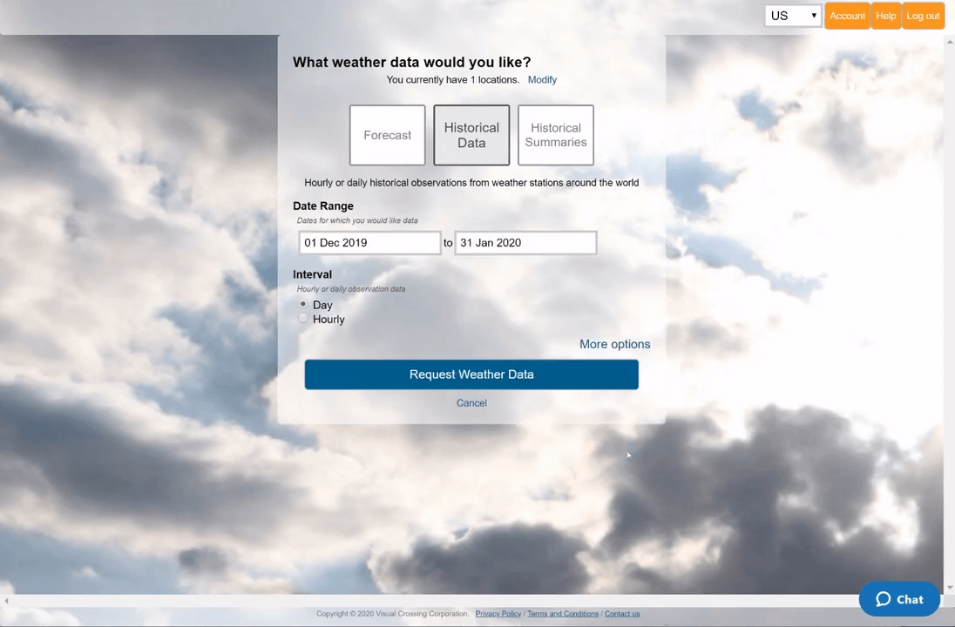Switch to Historical Summaries

coord(556,135)
